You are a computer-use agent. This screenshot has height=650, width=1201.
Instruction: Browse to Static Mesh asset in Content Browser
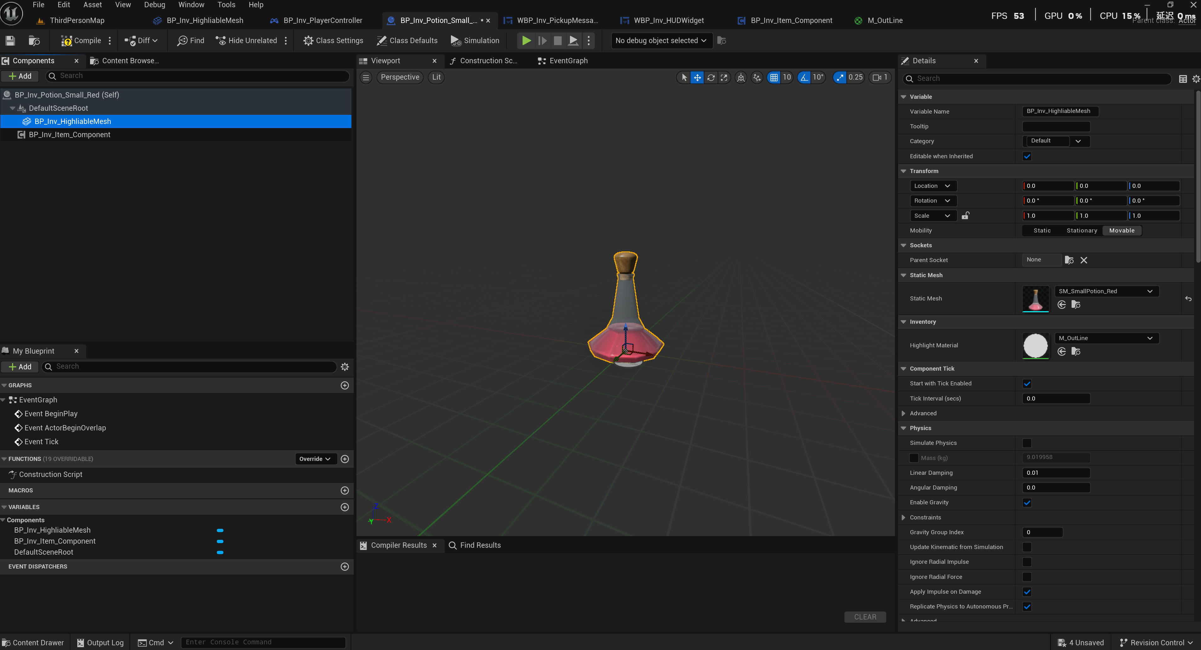[1076, 305]
